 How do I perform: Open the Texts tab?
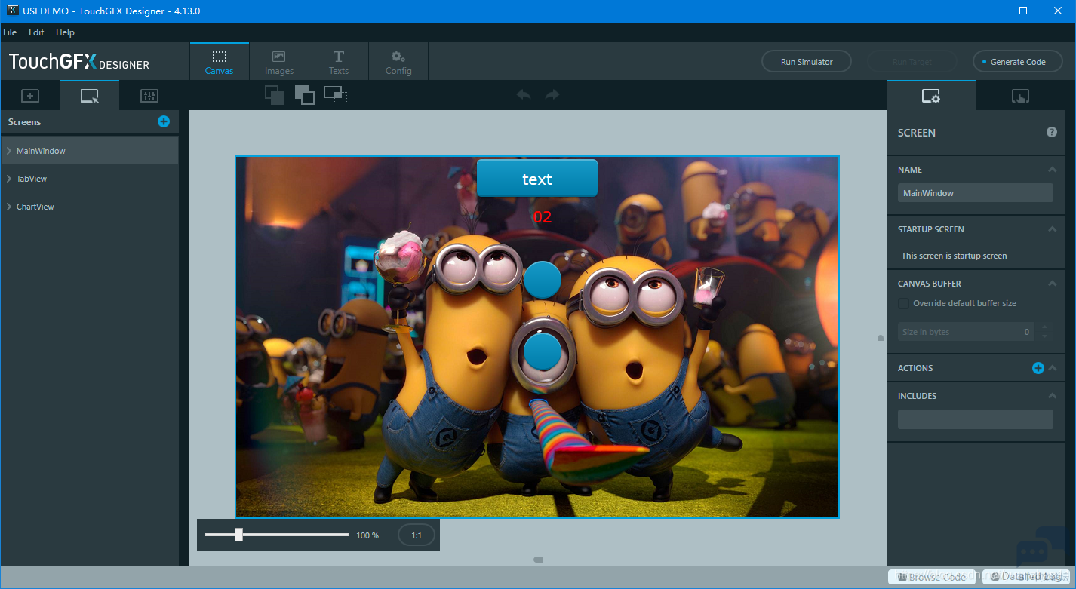click(x=339, y=62)
